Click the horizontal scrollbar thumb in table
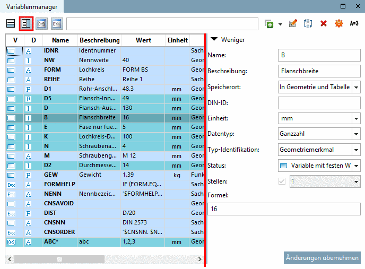 click(59, 259)
